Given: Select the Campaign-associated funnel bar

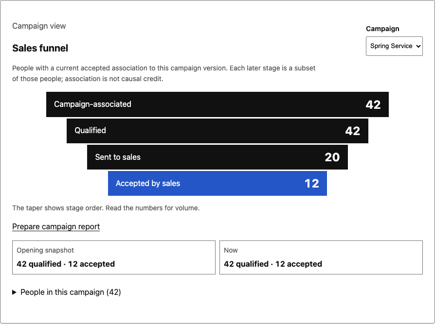Looking at the screenshot, I should [217, 104].
